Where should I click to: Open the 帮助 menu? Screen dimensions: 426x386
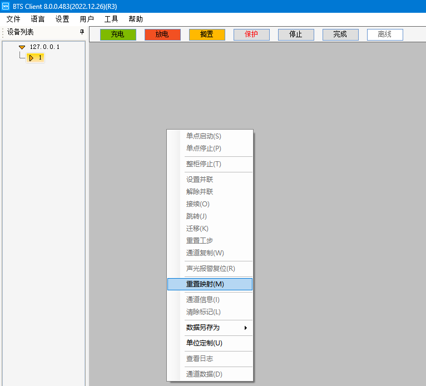point(136,19)
